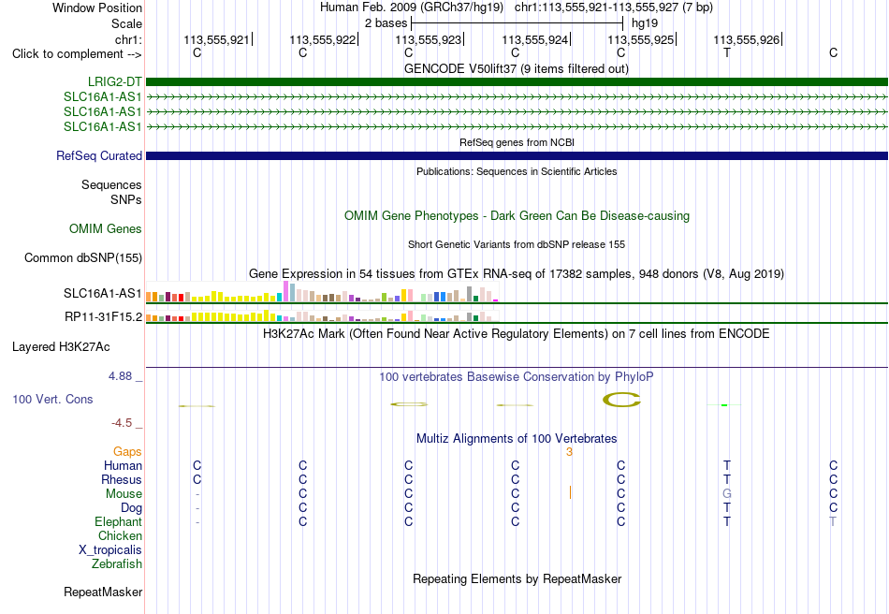
Task: Click the RepeatMasker track label
Action: 103,592
